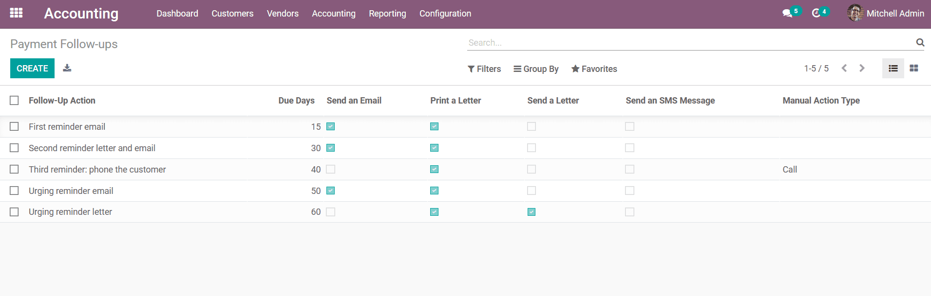Sort by Send an Email column header
The height and width of the screenshot is (296, 931).
click(x=354, y=101)
